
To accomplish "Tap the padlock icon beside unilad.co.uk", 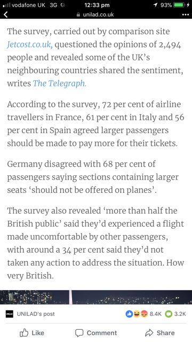I will point(78,14).
